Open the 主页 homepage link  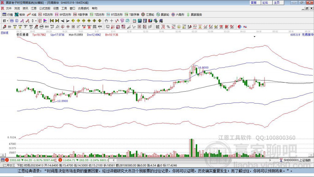(277, 2)
